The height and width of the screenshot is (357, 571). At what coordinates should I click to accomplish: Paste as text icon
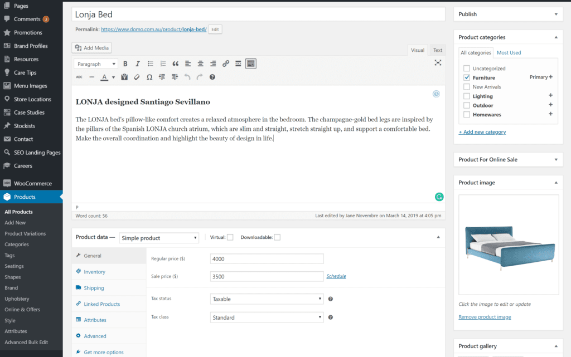coord(124,77)
